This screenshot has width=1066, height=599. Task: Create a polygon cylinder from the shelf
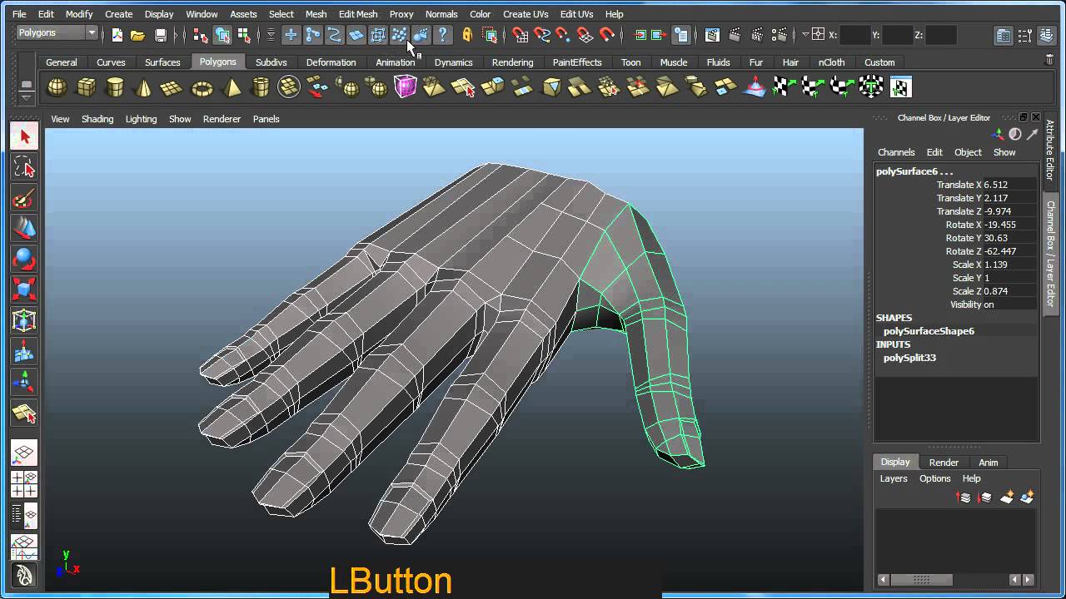click(115, 87)
